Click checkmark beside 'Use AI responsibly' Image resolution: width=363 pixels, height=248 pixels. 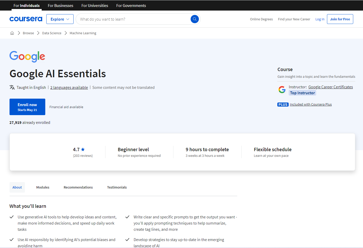12,240
